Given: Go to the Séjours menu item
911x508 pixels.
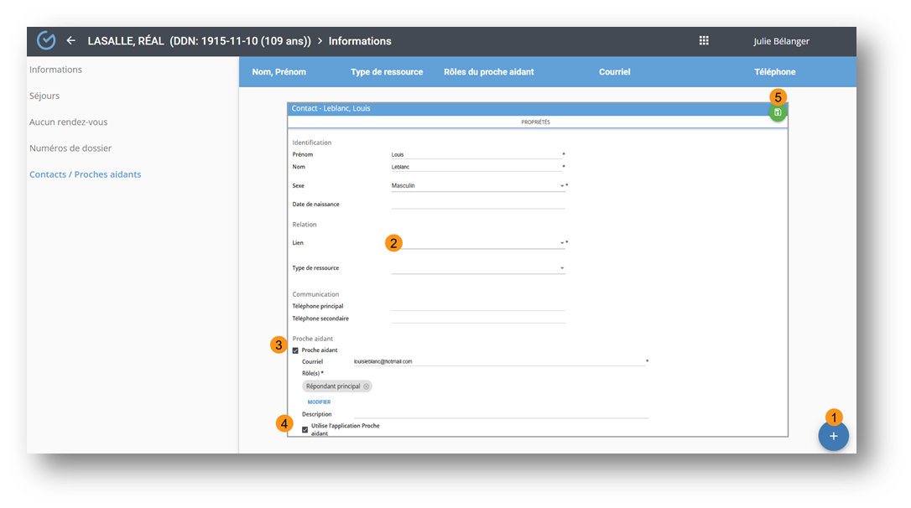Looking at the screenshot, I should coord(44,96).
